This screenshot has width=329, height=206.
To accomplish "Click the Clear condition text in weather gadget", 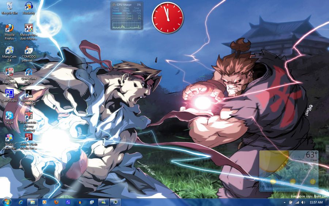I will pos(314,160).
